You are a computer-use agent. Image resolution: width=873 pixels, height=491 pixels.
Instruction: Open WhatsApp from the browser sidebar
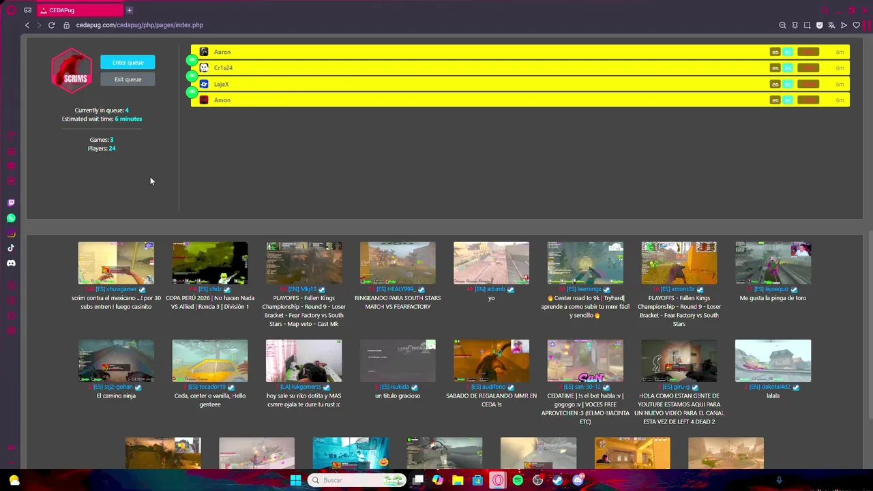coord(11,218)
